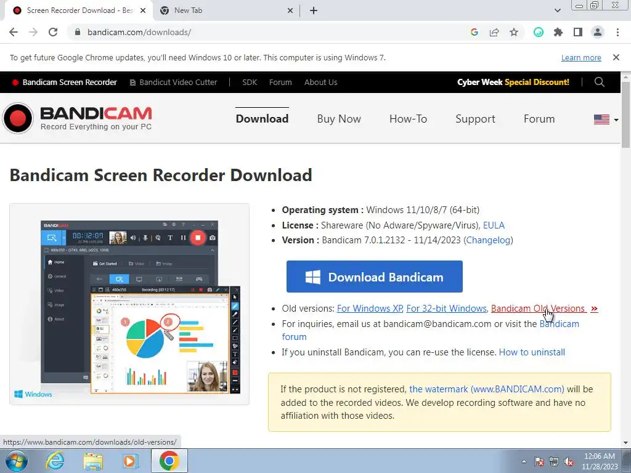This screenshot has width=631, height=473.
Task: Click the padlock site info icon
Action: coord(78,32)
